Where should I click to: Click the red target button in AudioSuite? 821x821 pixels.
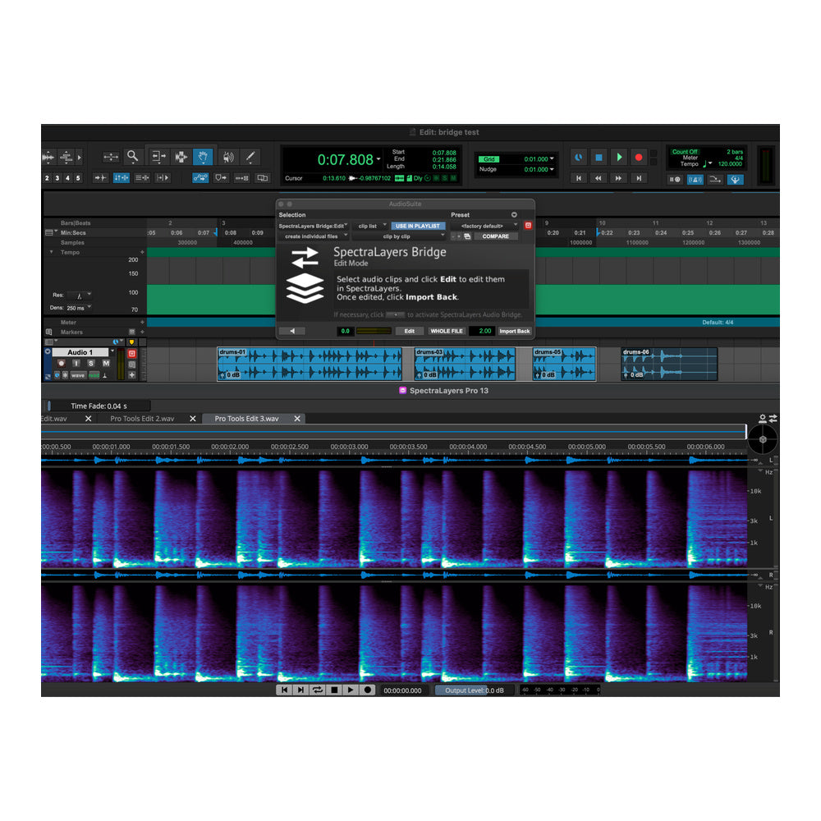click(528, 226)
